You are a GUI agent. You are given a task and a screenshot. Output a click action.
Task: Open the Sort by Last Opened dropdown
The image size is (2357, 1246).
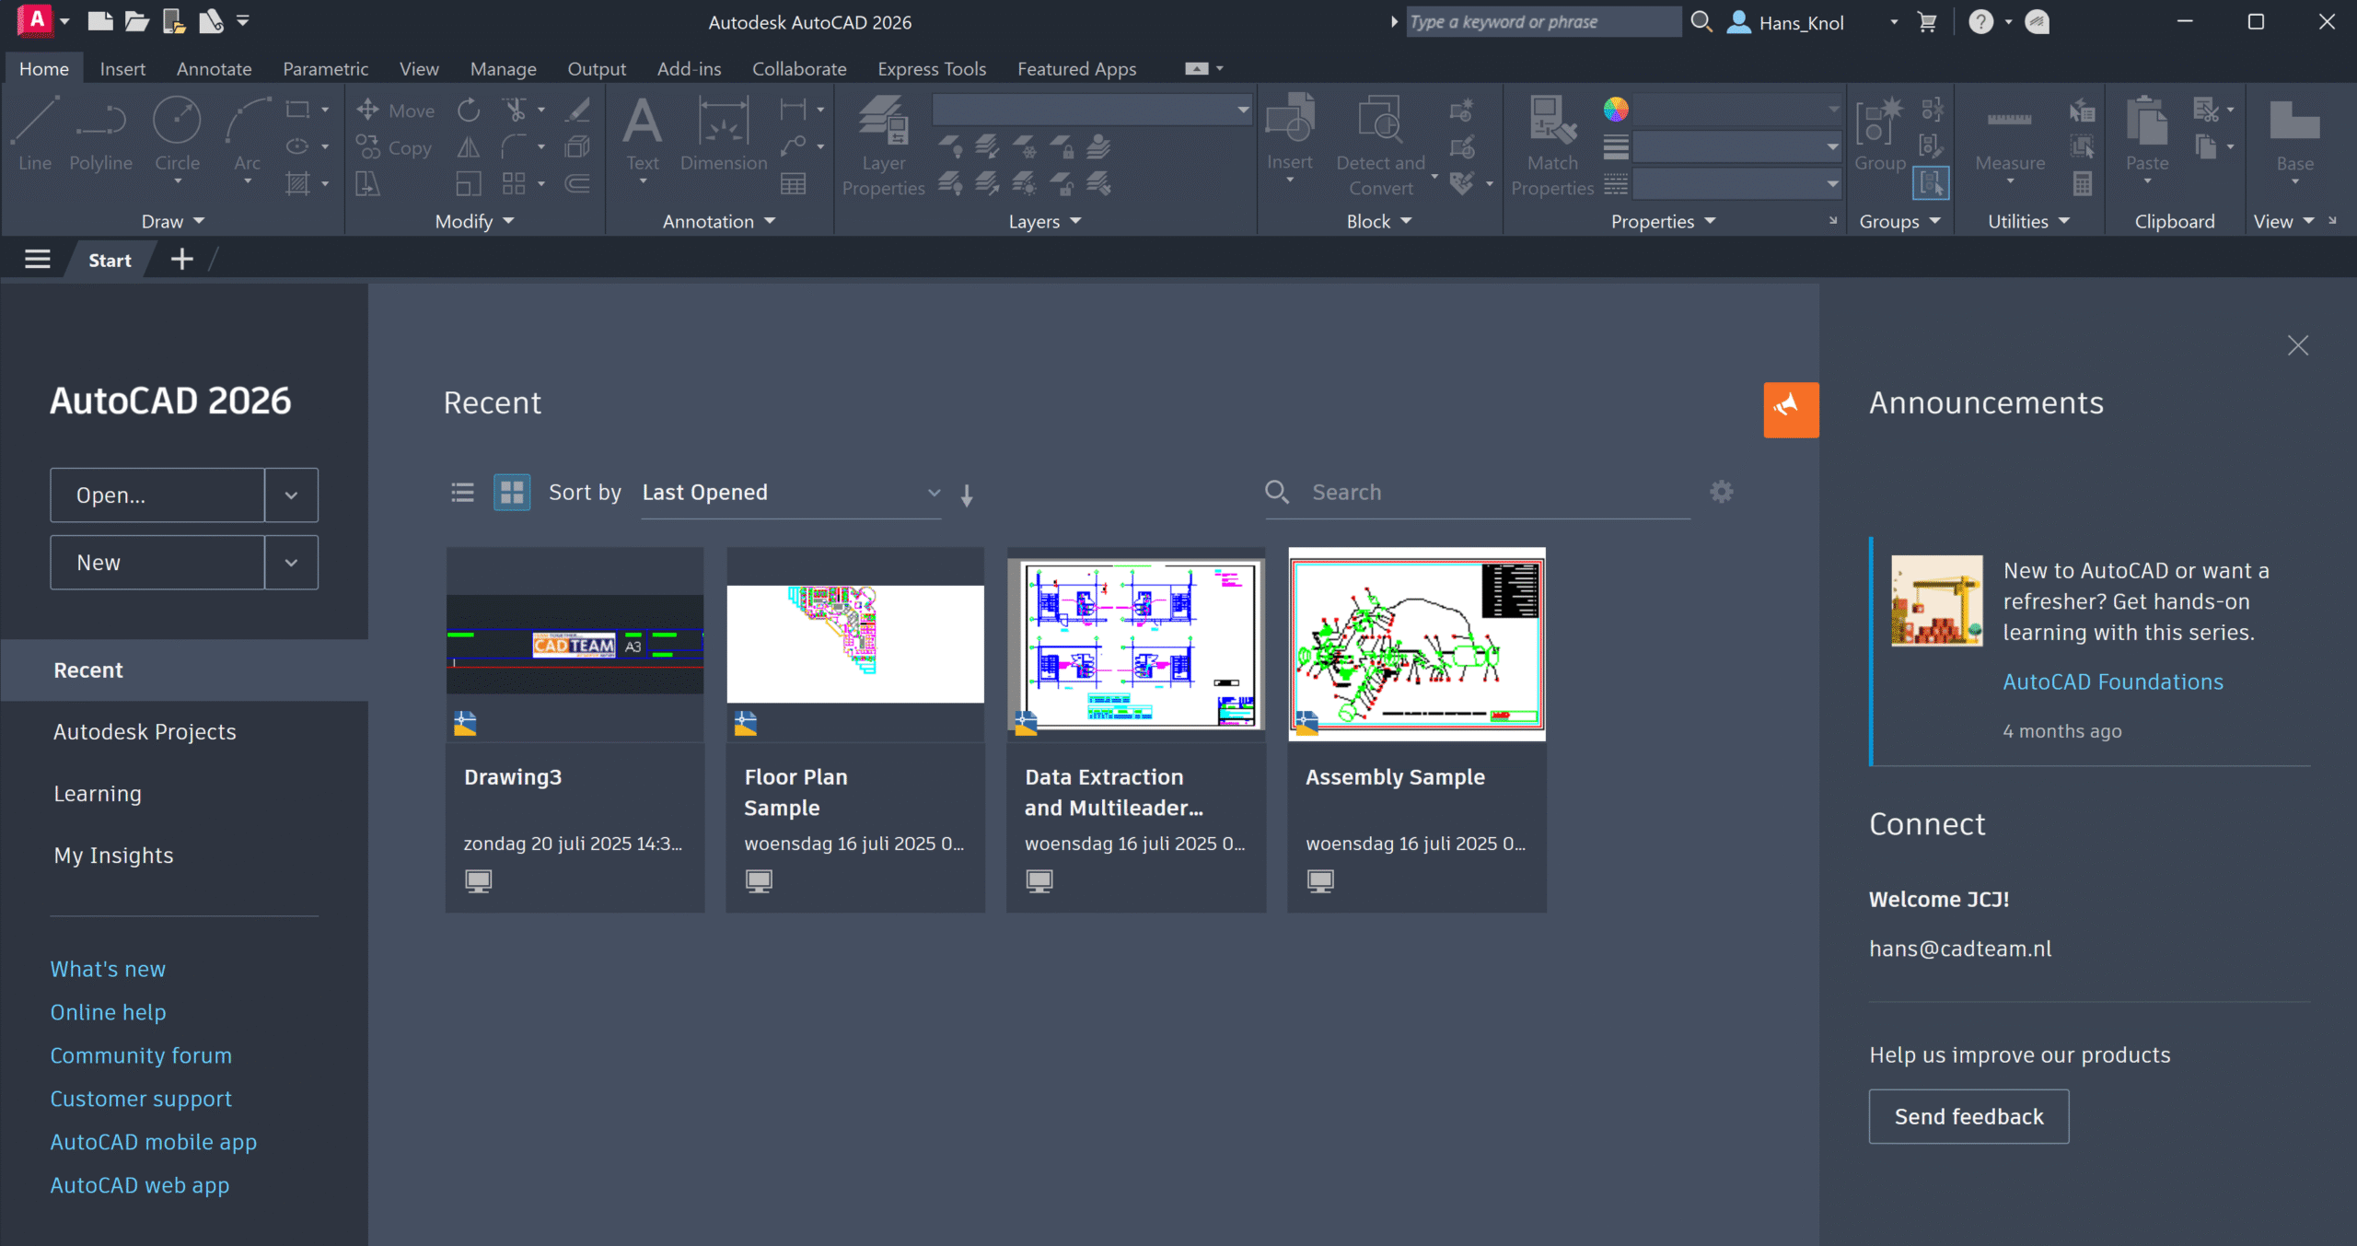click(790, 493)
